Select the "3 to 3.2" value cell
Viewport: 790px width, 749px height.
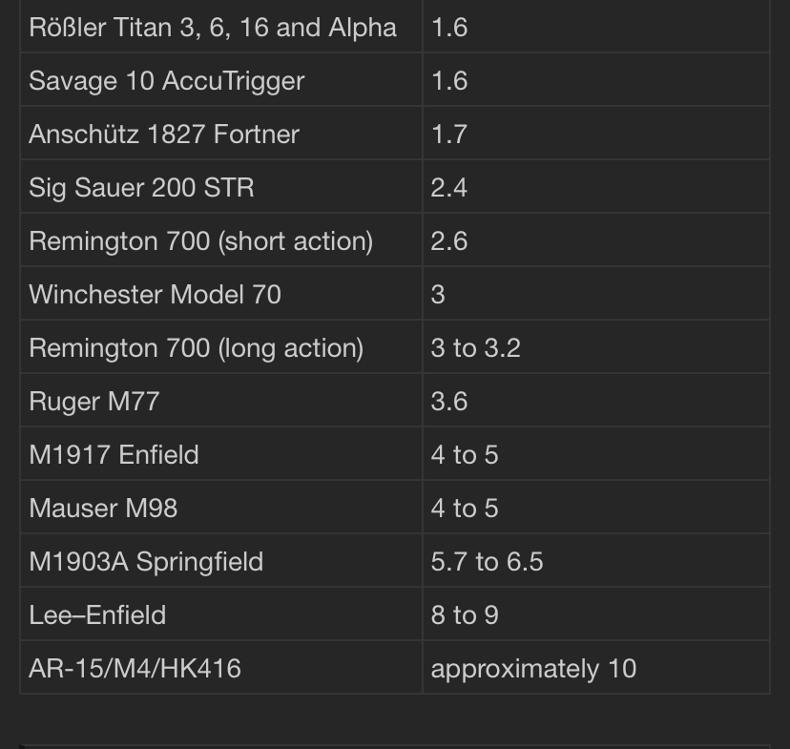(x=475, y=348)
